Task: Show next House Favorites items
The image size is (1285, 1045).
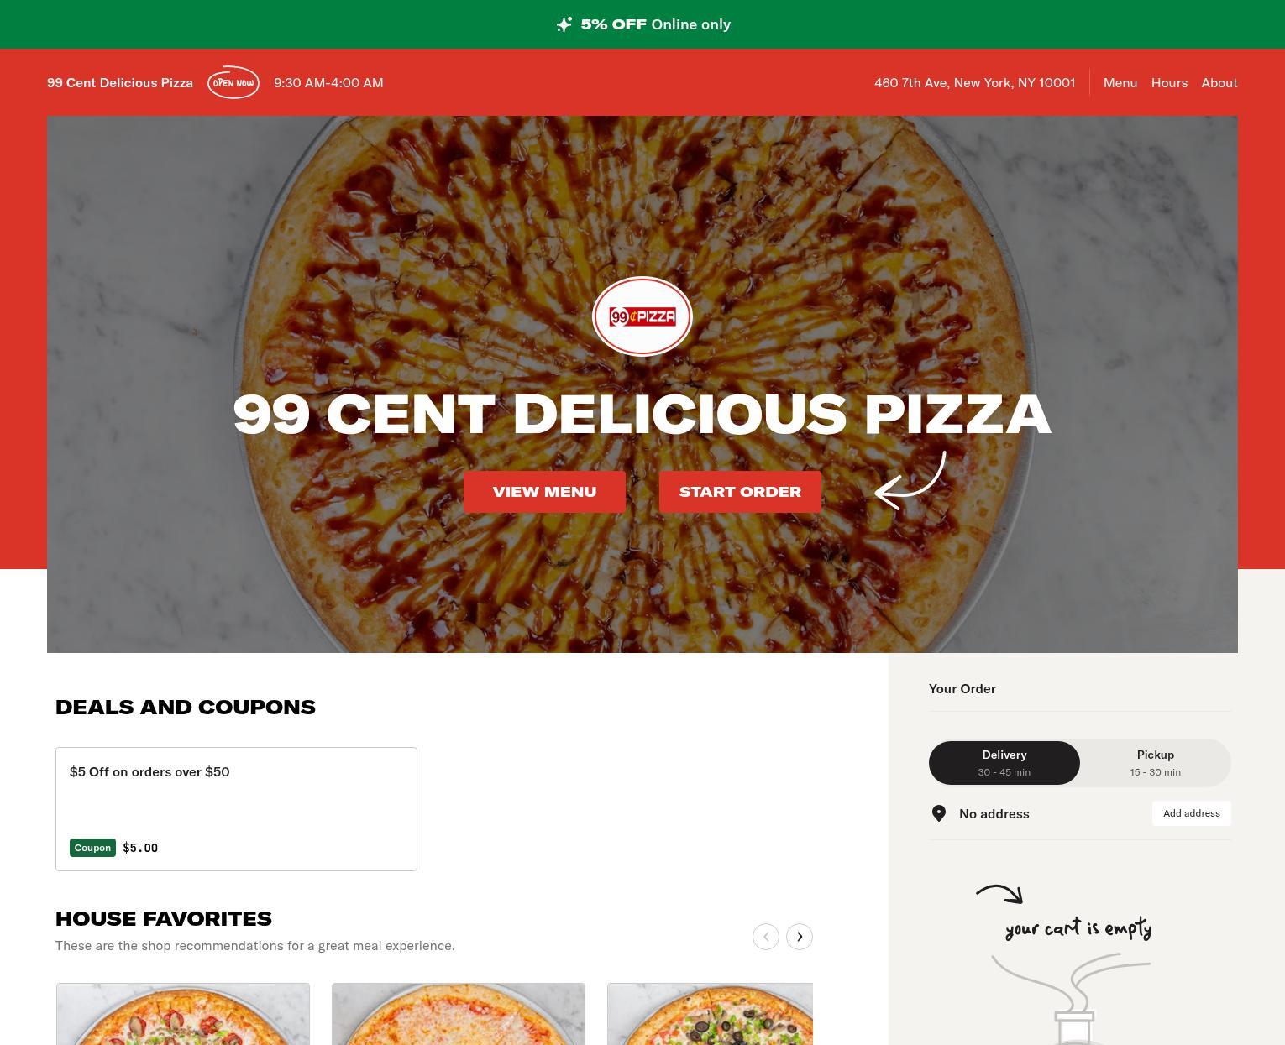Action: [x=800, y=937]
